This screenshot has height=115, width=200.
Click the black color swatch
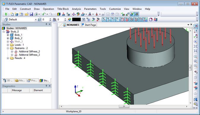[x=76, y=20]
